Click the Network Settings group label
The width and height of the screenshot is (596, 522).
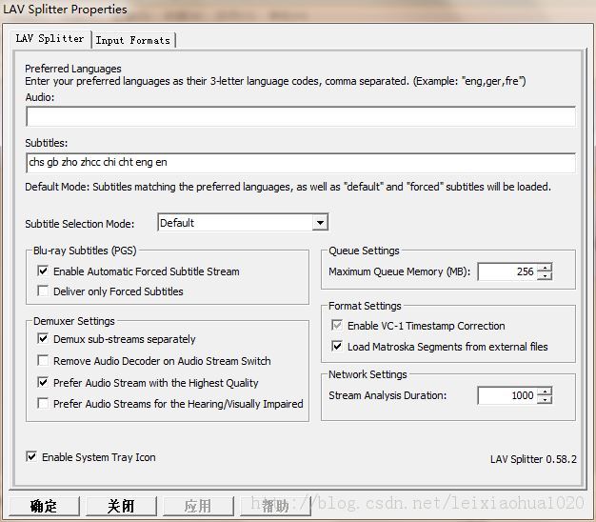click(x=368, y=374)
